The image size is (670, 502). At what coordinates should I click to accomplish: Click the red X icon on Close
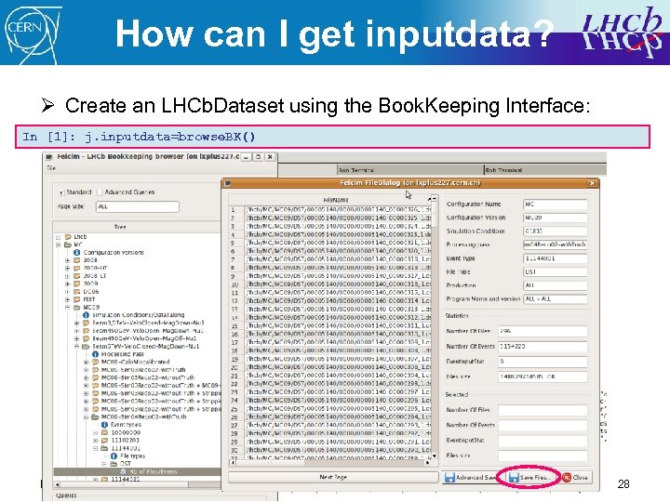coord(567,477)
